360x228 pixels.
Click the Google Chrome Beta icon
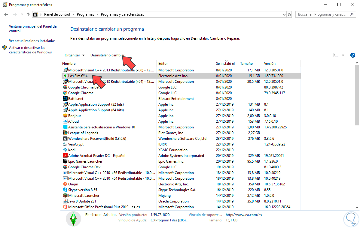[65, 87]
